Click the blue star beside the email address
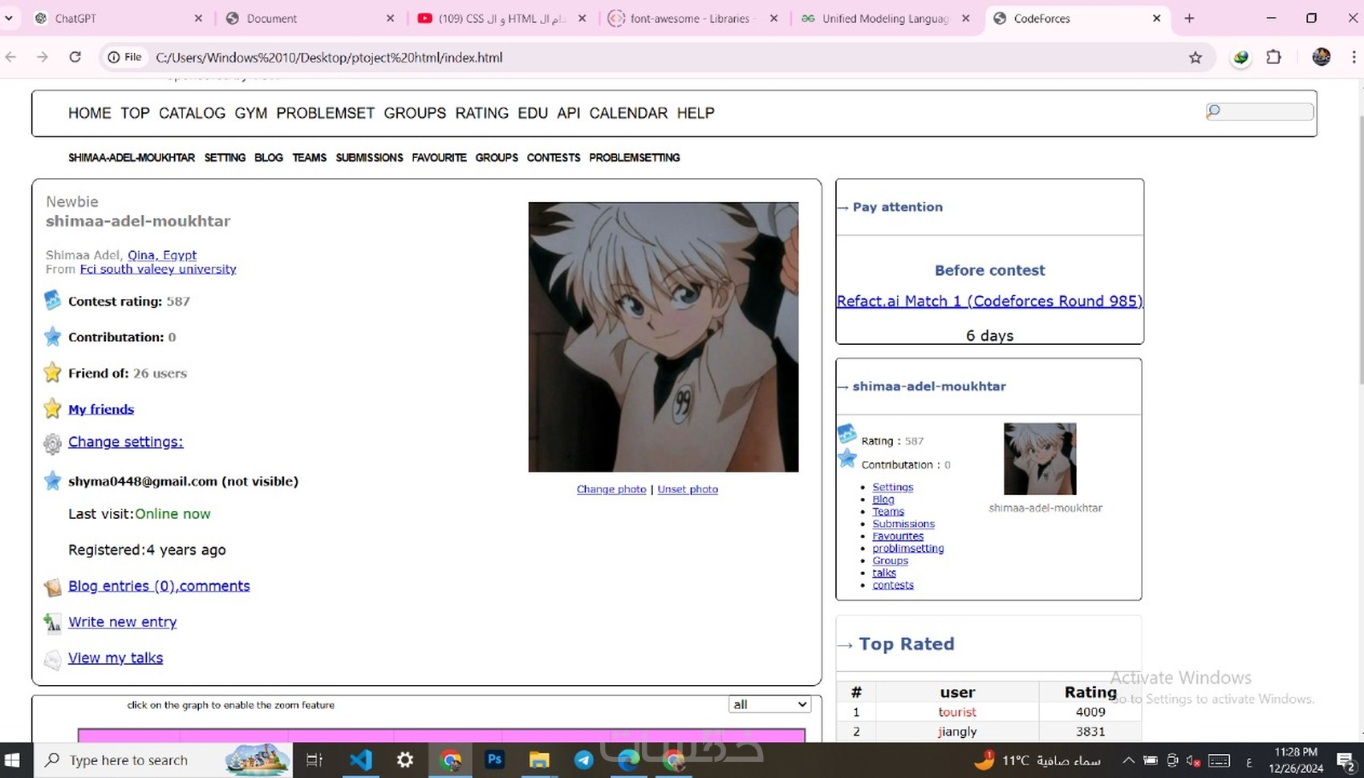Image resolution: width=1364 pixels, height=778 pixels. point(52,481)
